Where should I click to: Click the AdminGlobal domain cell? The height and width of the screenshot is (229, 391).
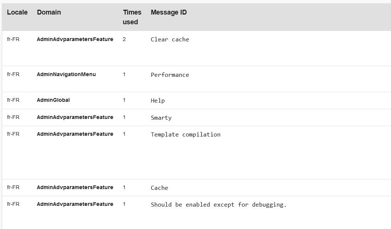pyautogui.click(x=53, y=100)
